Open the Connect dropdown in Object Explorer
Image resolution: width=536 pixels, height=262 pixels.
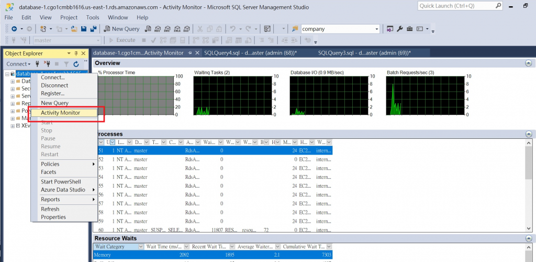coord(18,64)
